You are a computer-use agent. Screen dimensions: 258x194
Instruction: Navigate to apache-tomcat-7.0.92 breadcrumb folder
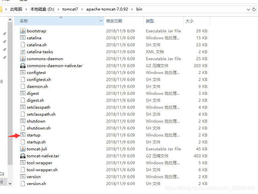click(107, 9)
